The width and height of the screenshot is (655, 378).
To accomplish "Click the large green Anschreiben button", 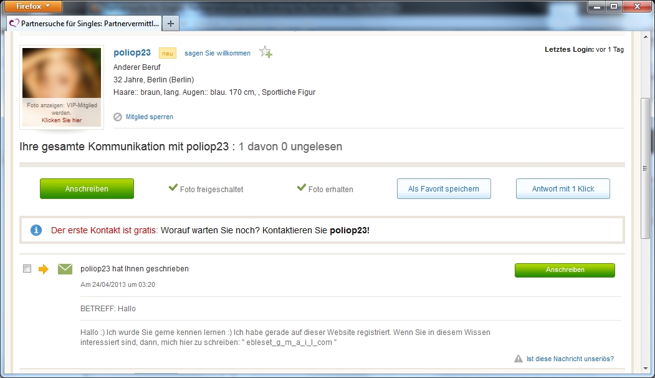I will 87,189.
